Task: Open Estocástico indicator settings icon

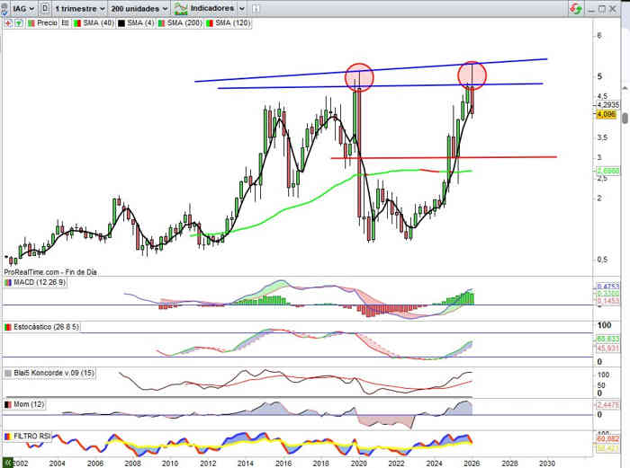Action: click(8, 328)
